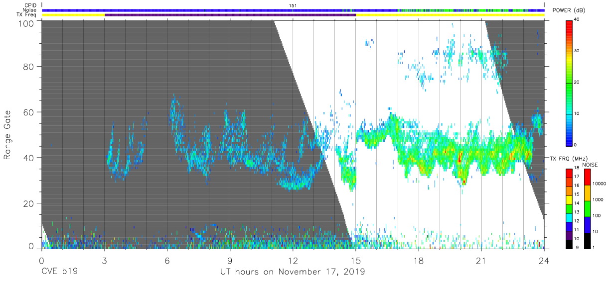Click the TX FRQ (MHz) legend title
612x282 pixels.
click(569, 158)
